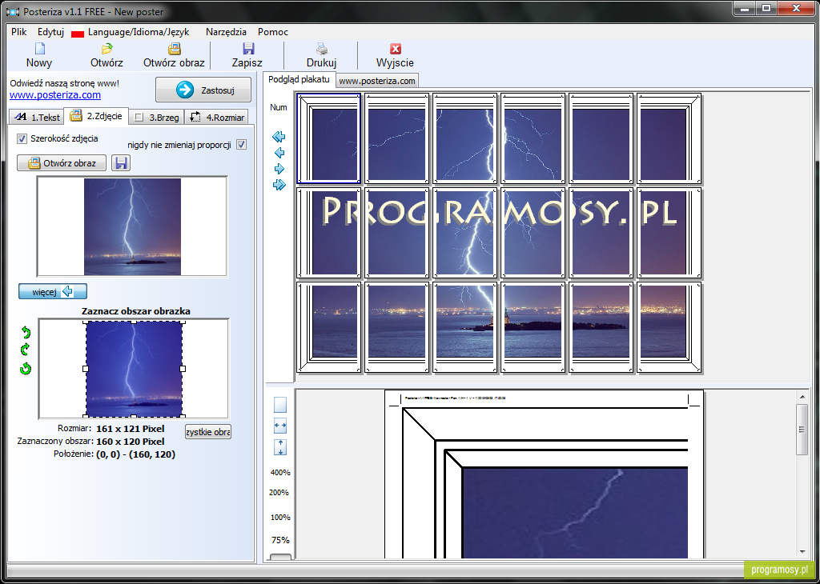Click preview scrollbar down arrow
Screen dimensions: 820x584
coord(802,552)
